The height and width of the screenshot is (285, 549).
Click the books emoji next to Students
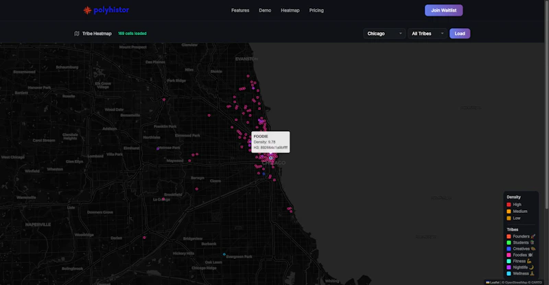click(x=533, y=242)
